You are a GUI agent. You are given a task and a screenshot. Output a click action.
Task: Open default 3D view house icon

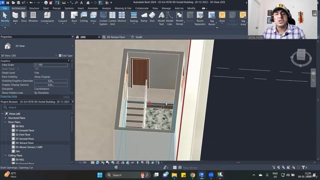click(x=88, y=2)
